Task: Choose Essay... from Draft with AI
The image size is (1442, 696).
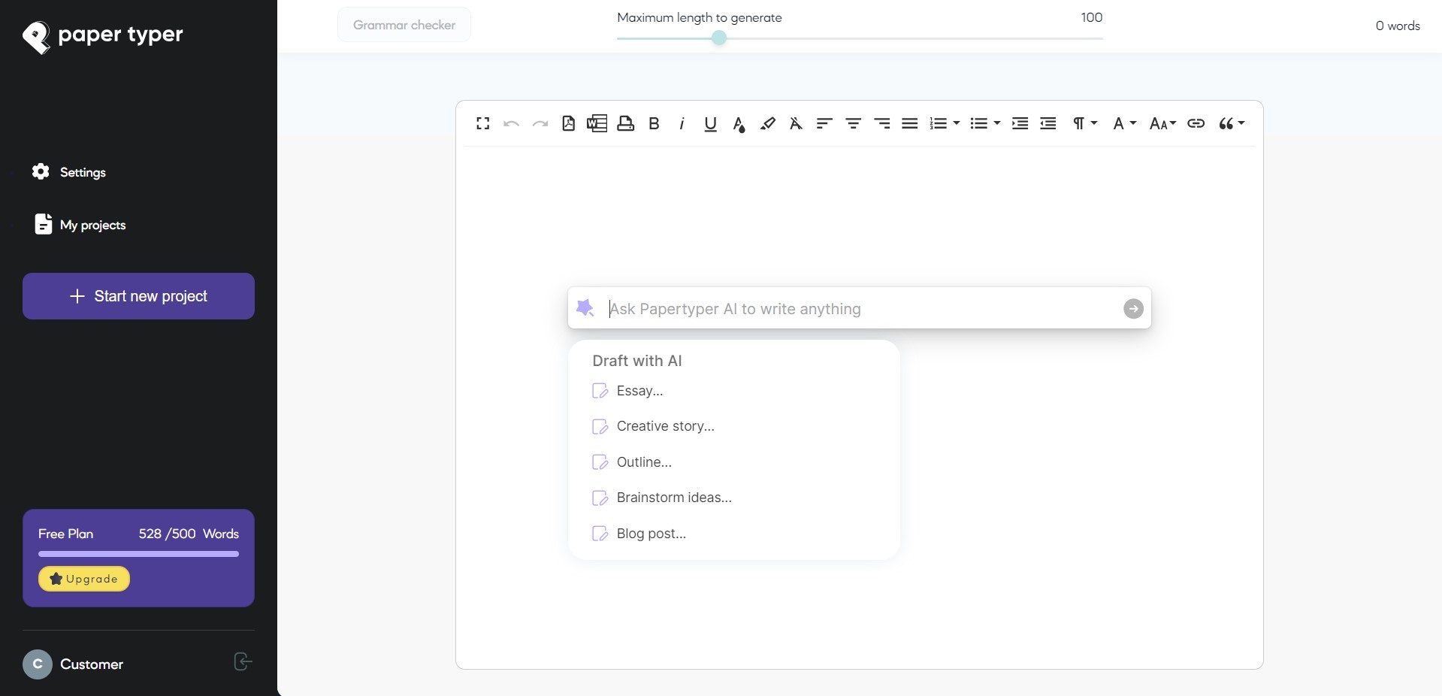Action: (x=639, y=391)
